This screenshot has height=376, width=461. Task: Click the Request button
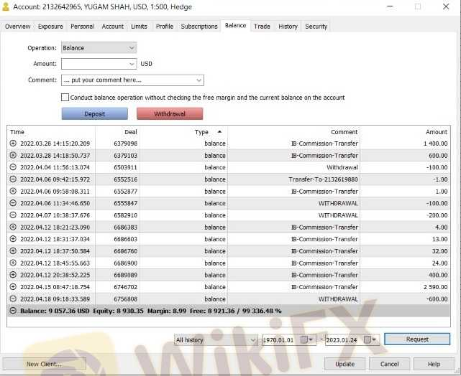[x=417, y=339]
